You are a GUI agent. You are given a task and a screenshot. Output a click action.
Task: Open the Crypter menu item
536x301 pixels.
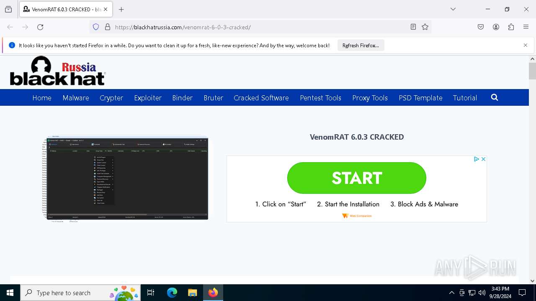pyautogui.click(x=111, y=98)
